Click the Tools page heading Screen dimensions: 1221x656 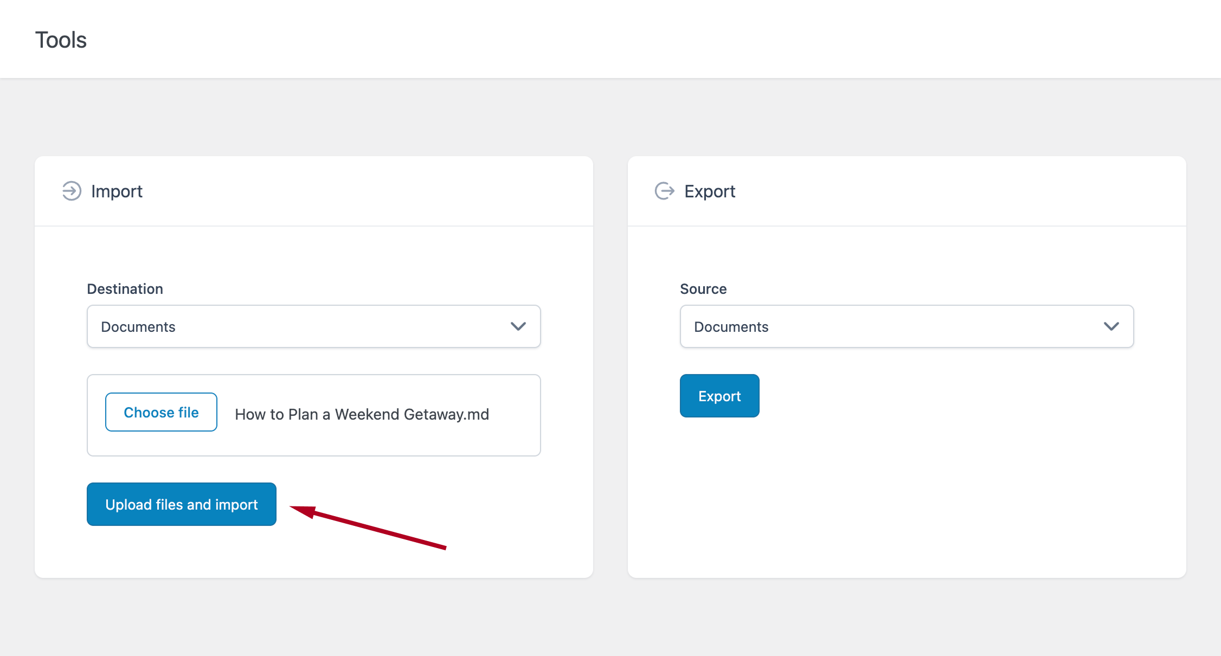point(61,39)
